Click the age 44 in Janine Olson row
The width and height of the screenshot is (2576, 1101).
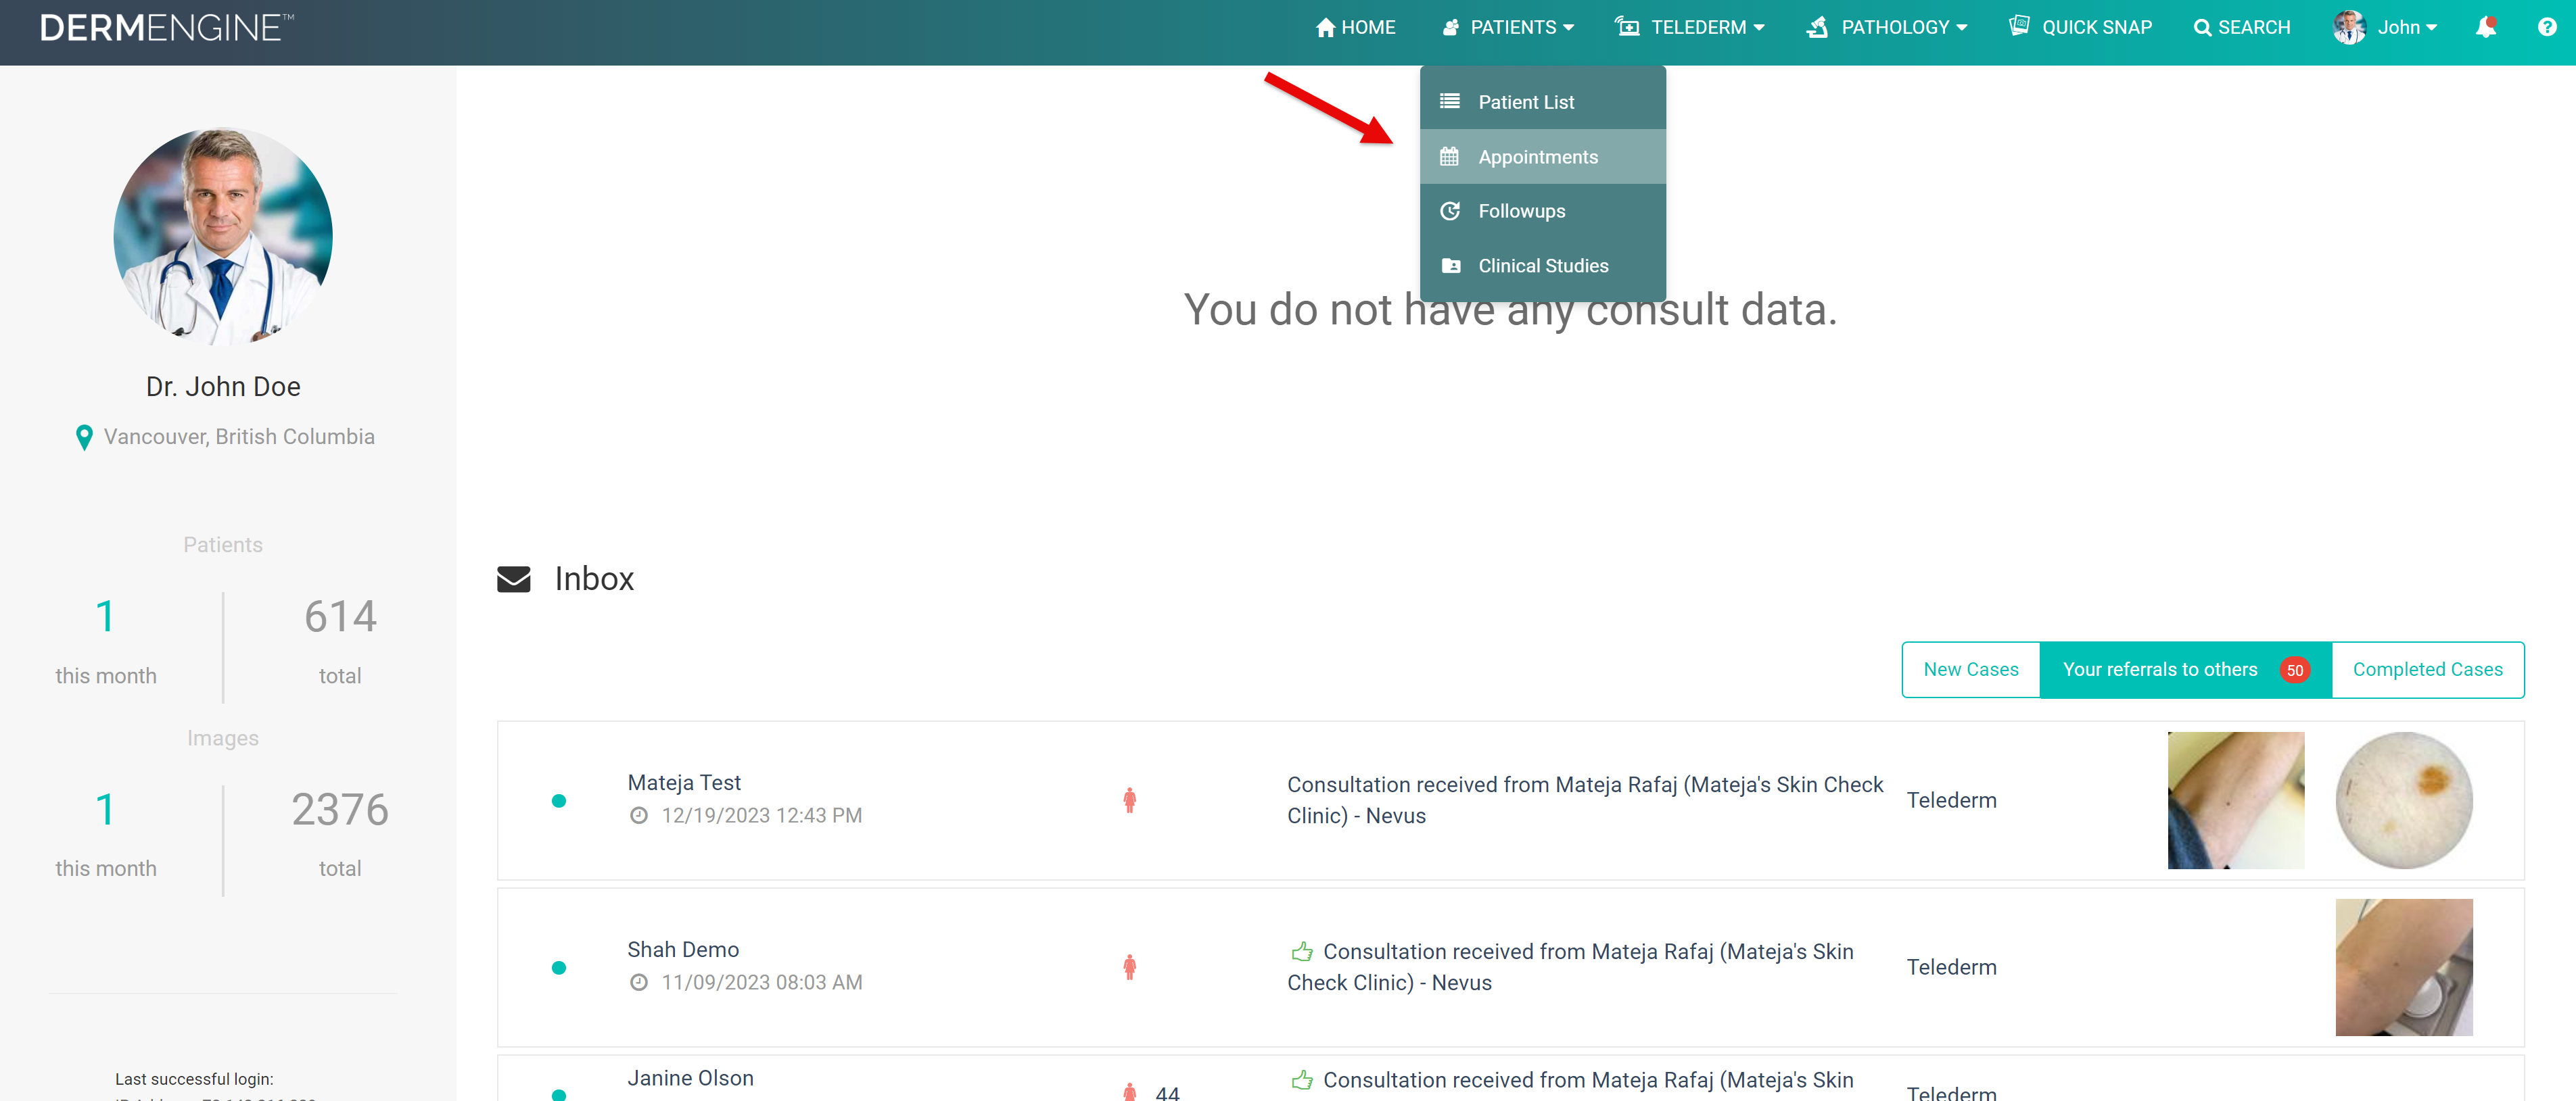pos(1167,1093)
